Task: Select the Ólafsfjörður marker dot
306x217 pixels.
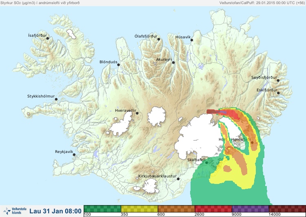Action: 159,39
